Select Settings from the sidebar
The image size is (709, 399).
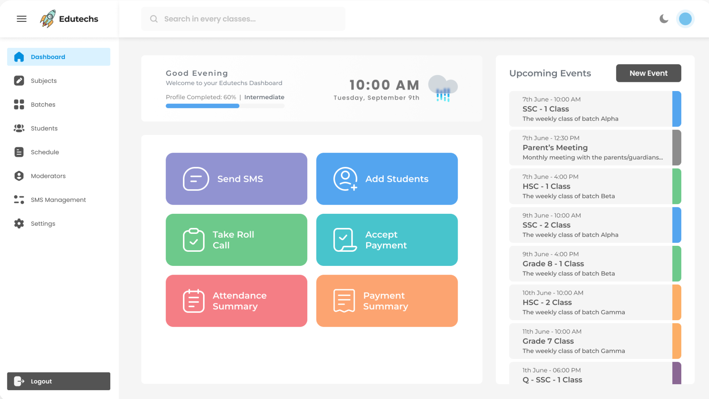tap(43, 224)
